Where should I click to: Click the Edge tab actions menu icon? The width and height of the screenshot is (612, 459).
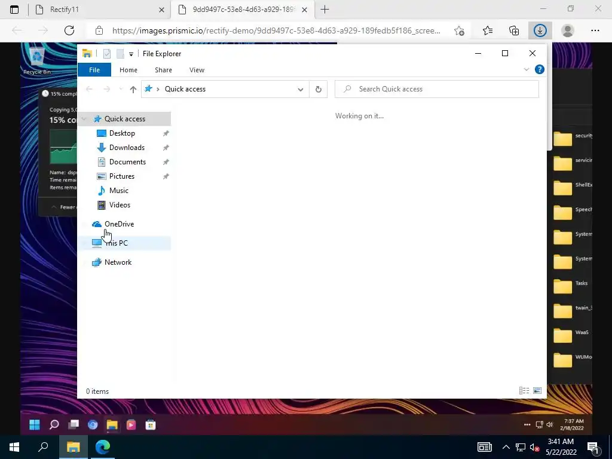coord(14,10)
